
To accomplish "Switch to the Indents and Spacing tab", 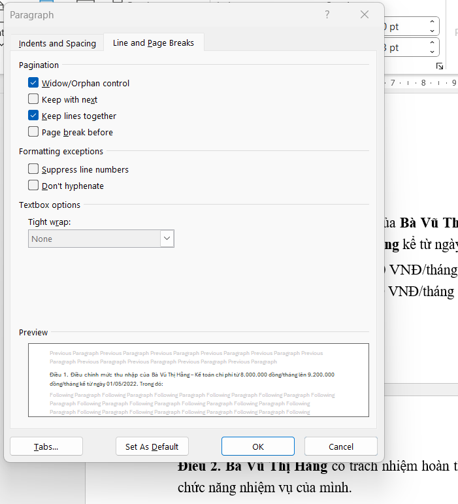I will point(57,43).
